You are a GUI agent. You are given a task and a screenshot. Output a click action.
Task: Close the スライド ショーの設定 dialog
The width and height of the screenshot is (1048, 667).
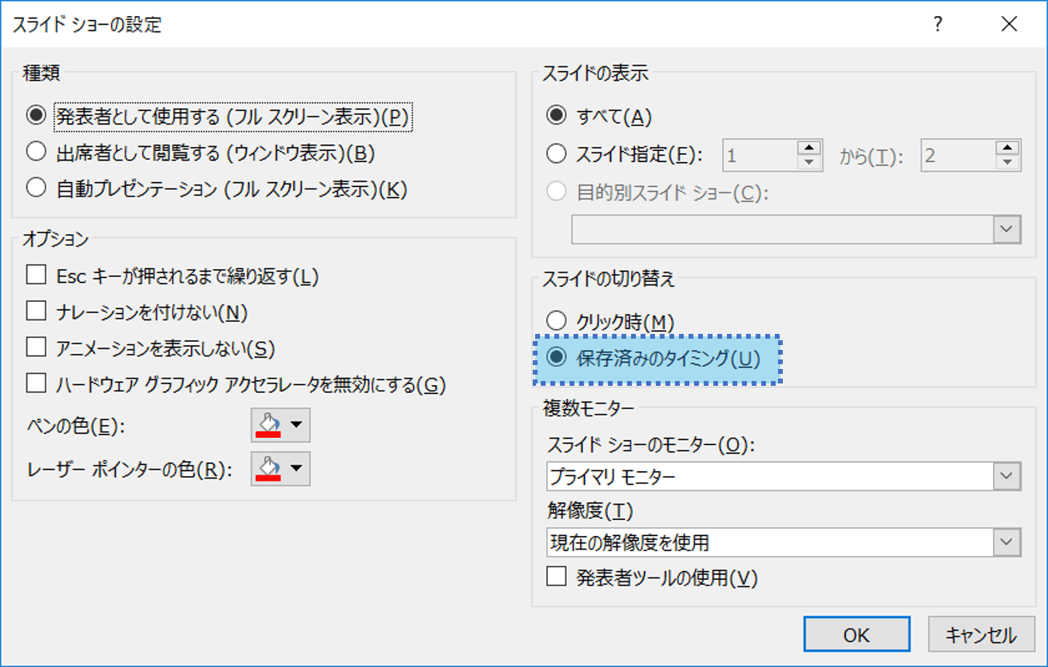tap(1009, 25)
